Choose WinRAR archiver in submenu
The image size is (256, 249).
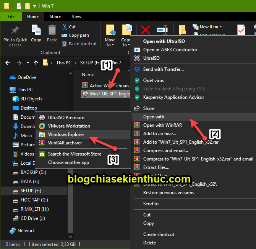[x=83, y=143]
